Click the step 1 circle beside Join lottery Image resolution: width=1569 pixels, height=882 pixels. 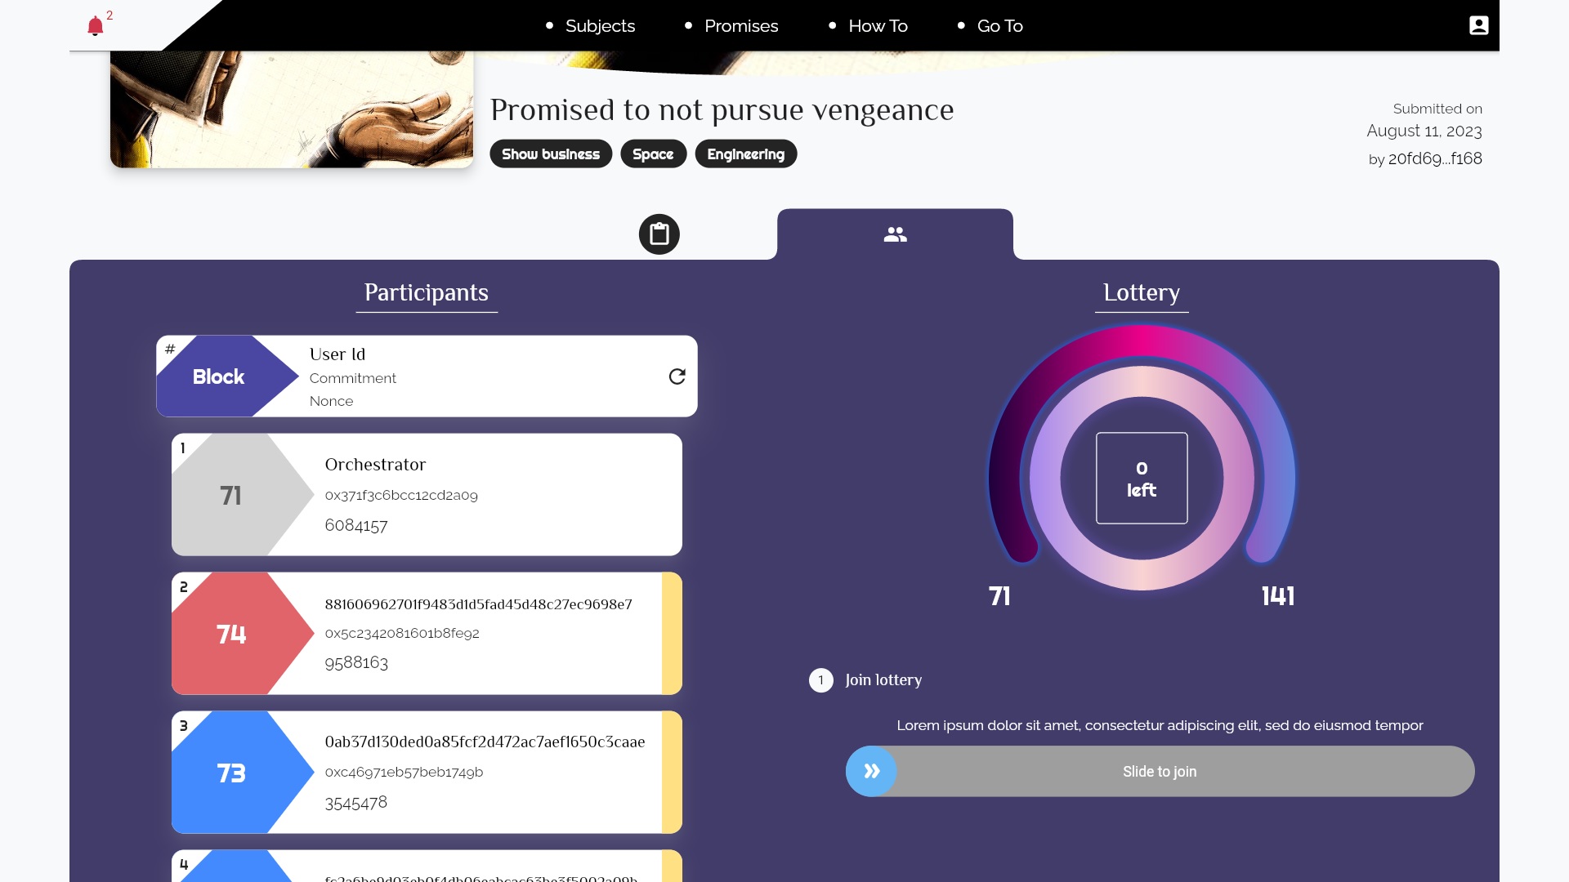pos(820,679)
